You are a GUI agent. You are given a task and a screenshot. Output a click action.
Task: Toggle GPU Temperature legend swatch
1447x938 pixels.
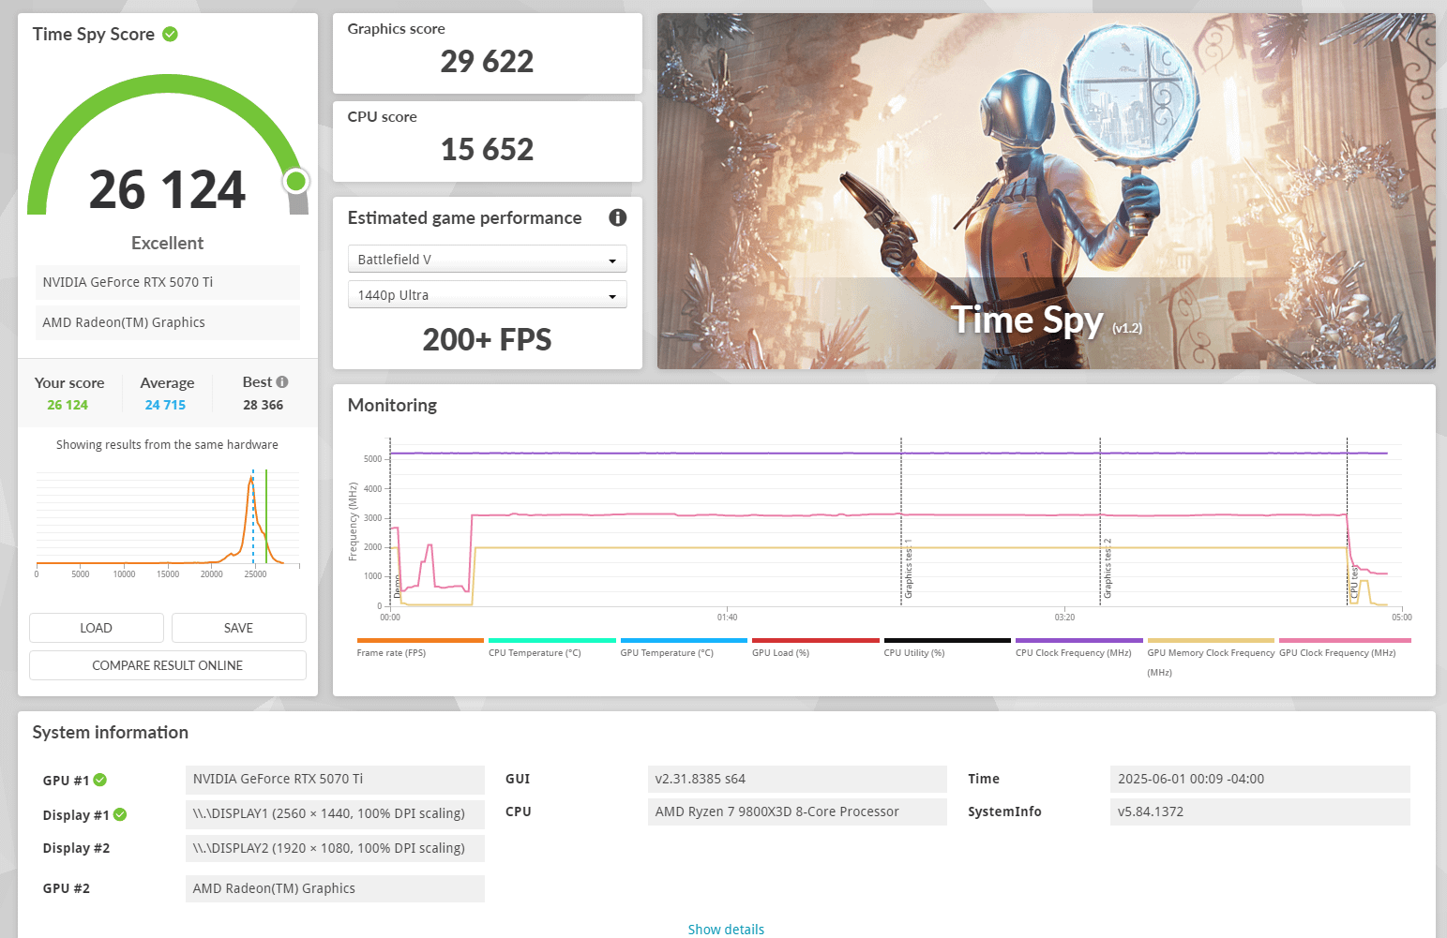(x=684, y=641)
